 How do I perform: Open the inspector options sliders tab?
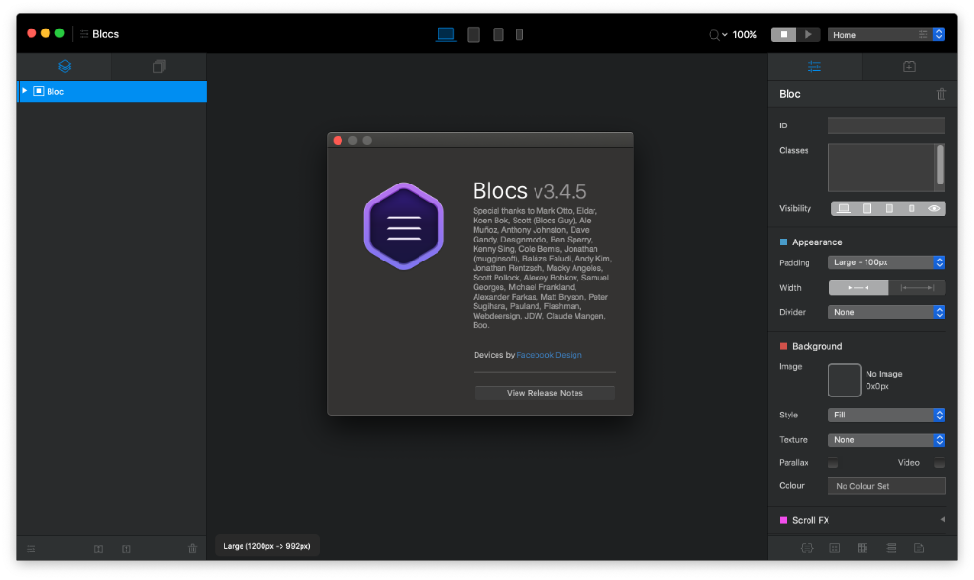pyautogui.click(x=814, y=67)
